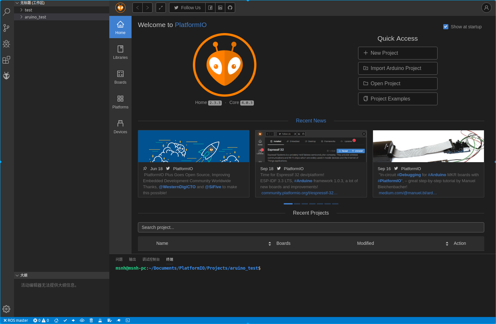496x324 pixels.
Task: Switch to the 问题 panel tab
Action: click(119, 259)
